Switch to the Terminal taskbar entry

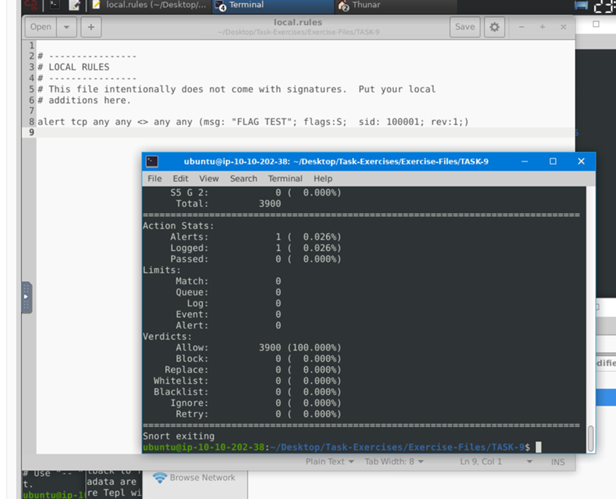(x=273, y=5)
